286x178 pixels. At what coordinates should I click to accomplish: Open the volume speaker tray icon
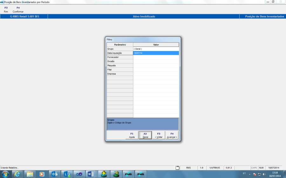(264, 175)
